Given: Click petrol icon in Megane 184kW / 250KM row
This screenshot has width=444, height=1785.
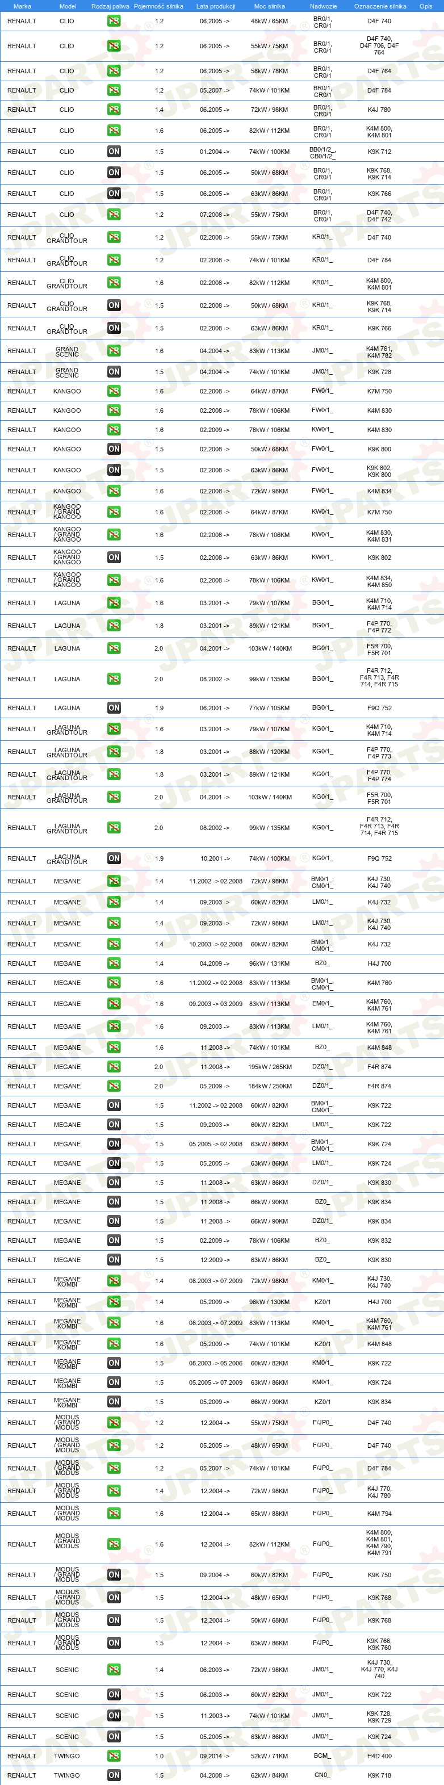Looking at the screenshot, I should [x=114, y=1086].
